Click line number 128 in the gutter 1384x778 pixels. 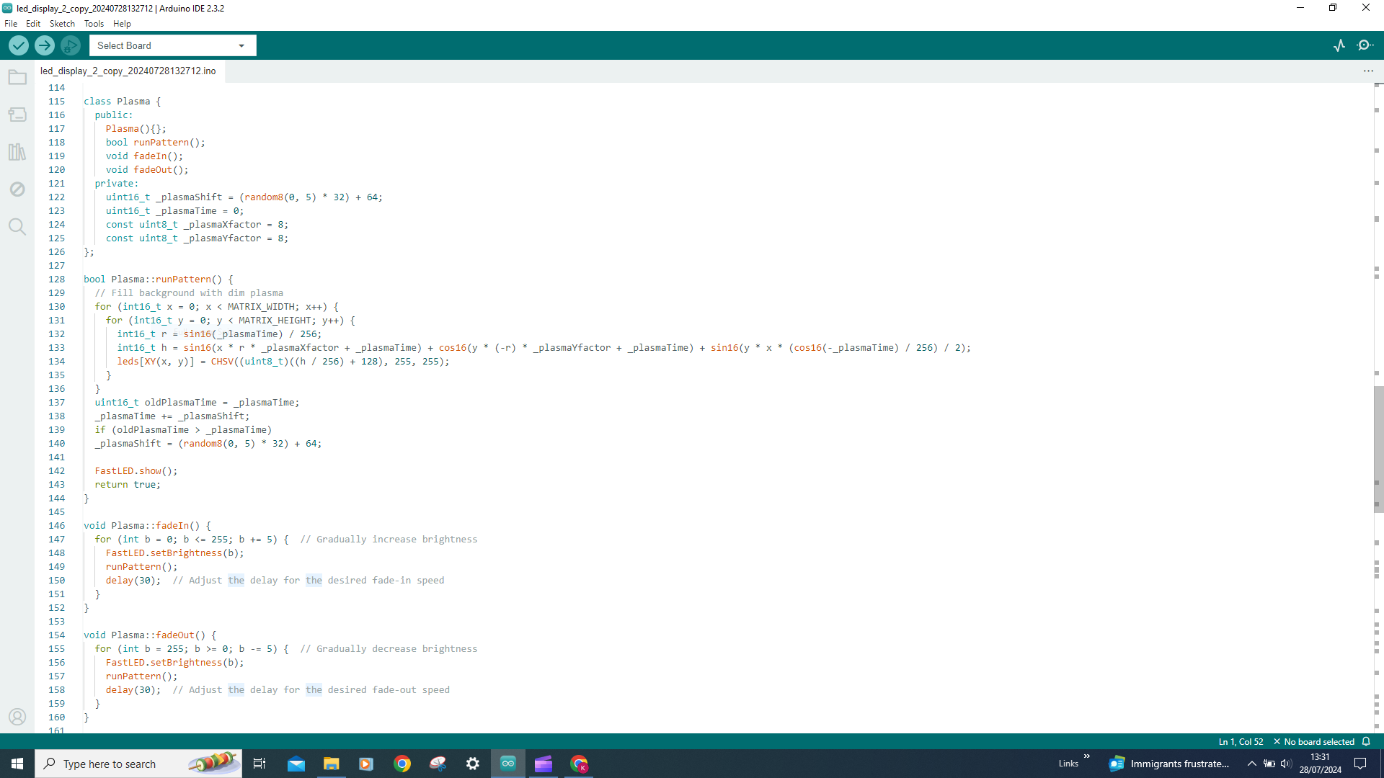56,280
